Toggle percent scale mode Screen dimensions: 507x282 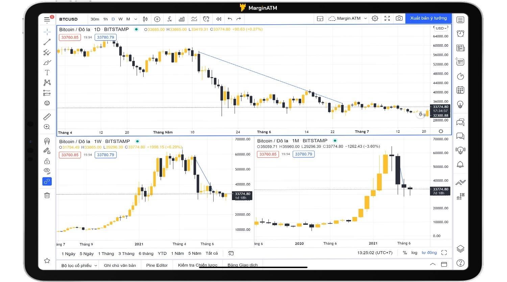tap(405, 253)
